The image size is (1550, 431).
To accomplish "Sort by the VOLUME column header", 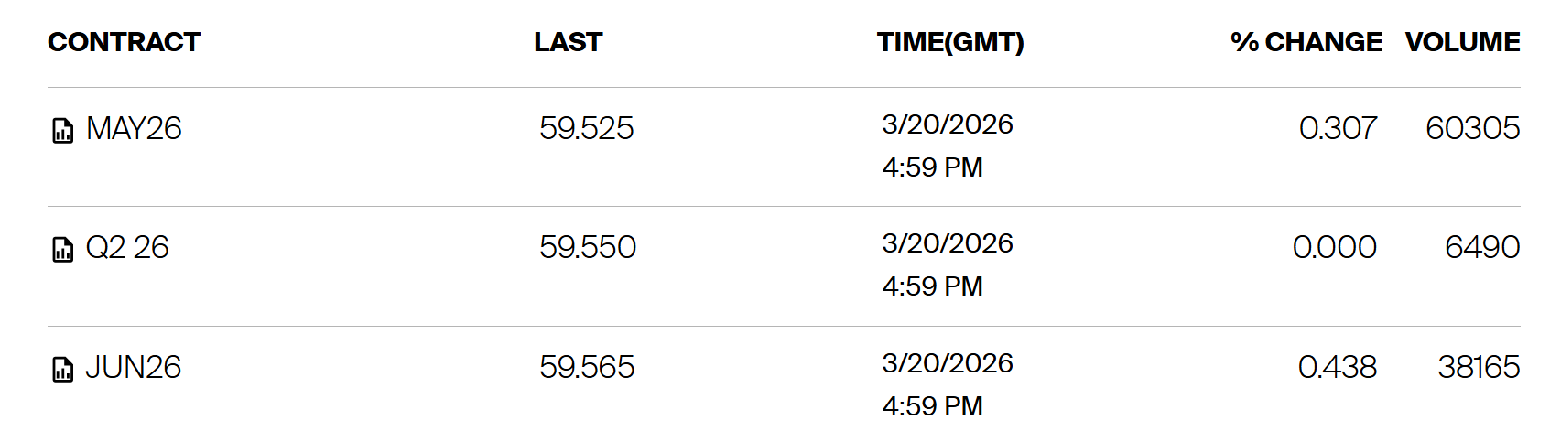I will tap(1462, 42).
